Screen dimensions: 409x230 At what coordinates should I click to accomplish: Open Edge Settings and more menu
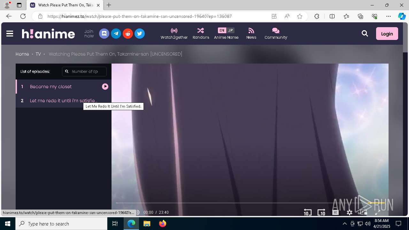[389, 16]
